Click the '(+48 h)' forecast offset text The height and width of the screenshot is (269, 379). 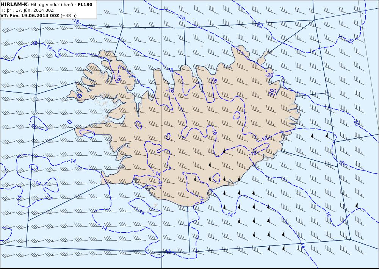[68, 16]
